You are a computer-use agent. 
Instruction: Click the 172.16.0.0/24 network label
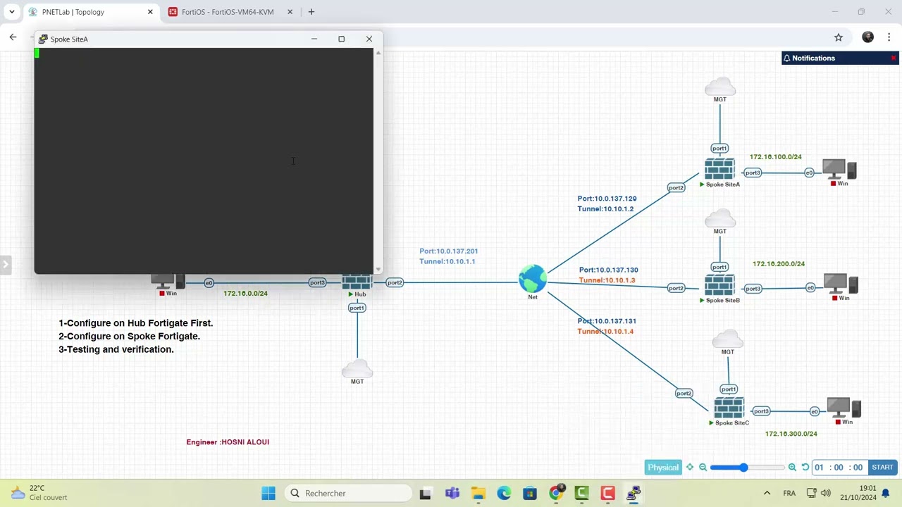[245, 293]
